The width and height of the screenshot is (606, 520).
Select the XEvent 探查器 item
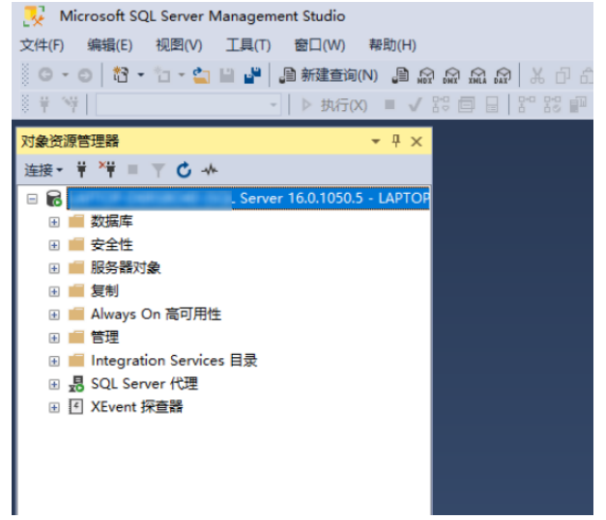click(137, 406)
